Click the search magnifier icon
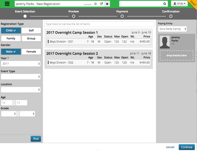197x151 pixels. [165, 4]
